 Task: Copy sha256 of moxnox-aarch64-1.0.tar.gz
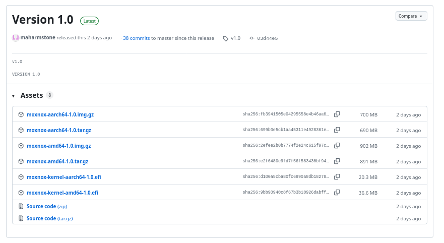[x=337, y=130]
